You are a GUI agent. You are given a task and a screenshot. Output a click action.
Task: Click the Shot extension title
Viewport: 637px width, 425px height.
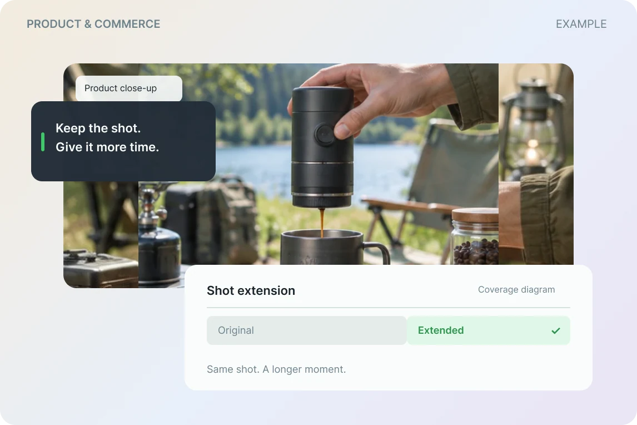(x=251, y=290)
